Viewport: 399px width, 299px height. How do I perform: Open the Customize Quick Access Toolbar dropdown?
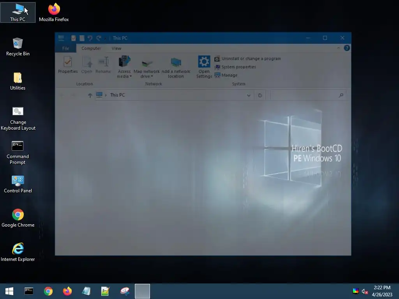click(105, 39)
